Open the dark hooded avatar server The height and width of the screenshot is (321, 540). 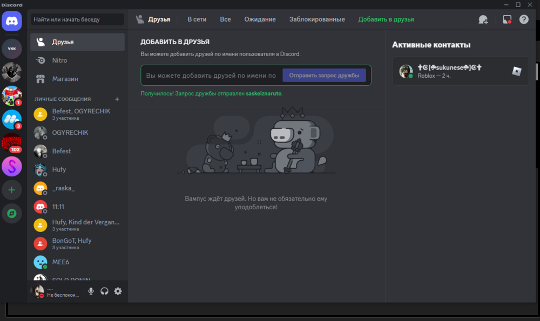(x=12, y=72)
